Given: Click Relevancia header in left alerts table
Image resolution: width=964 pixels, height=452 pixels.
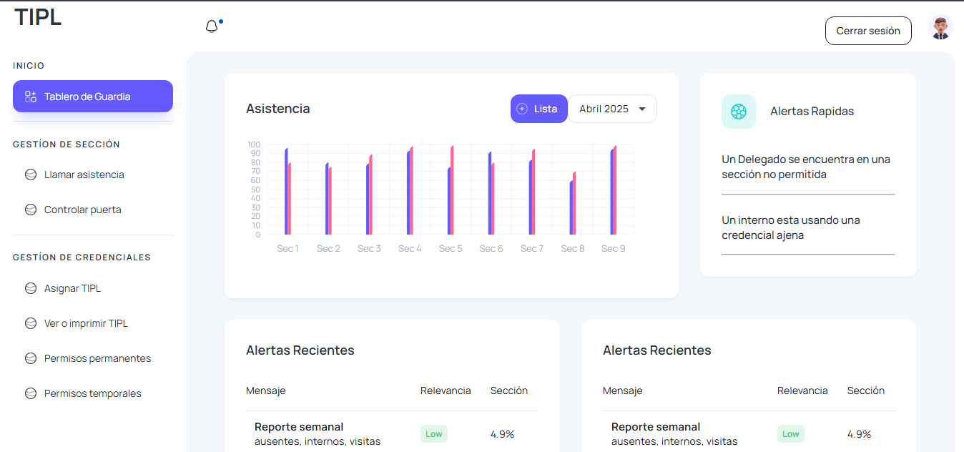Looking at the screenshot, I should 446,390.
